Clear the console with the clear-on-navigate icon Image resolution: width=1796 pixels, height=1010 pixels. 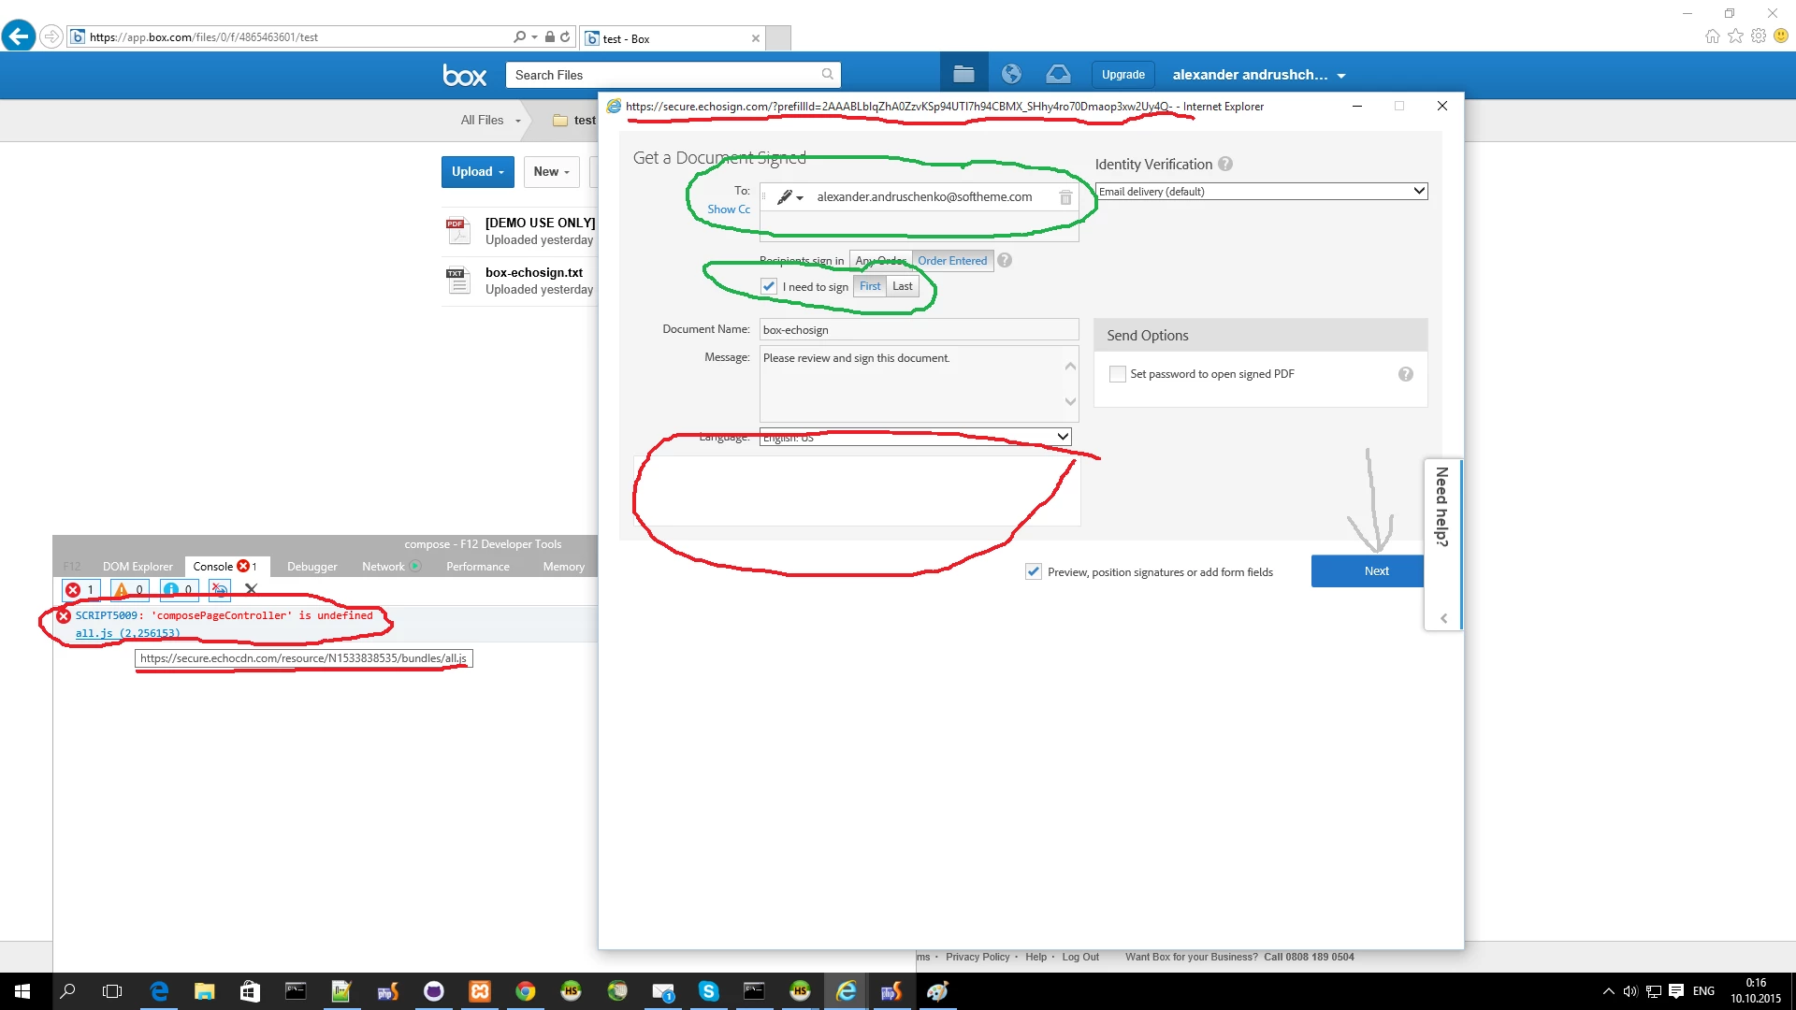(x=220, y=589)
